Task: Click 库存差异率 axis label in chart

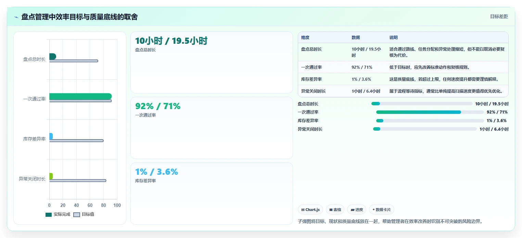Action: [x=34, y=139]
